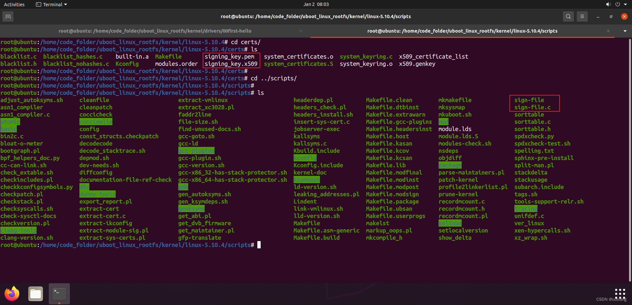The height and width of the screenshot is (305, 632).
Task: Switch to the linux-5.10.4/scripts tab
Action: point(462,31)
